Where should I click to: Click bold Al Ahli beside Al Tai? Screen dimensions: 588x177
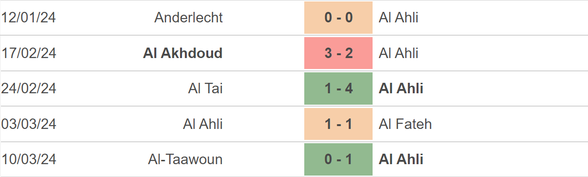[401, 88]
